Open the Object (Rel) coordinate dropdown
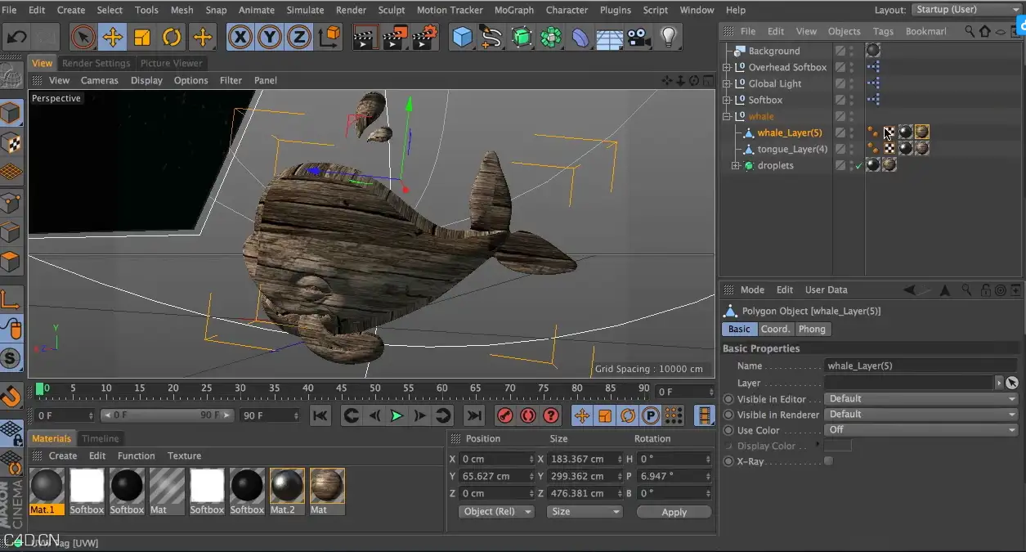 tap(495, 512)
